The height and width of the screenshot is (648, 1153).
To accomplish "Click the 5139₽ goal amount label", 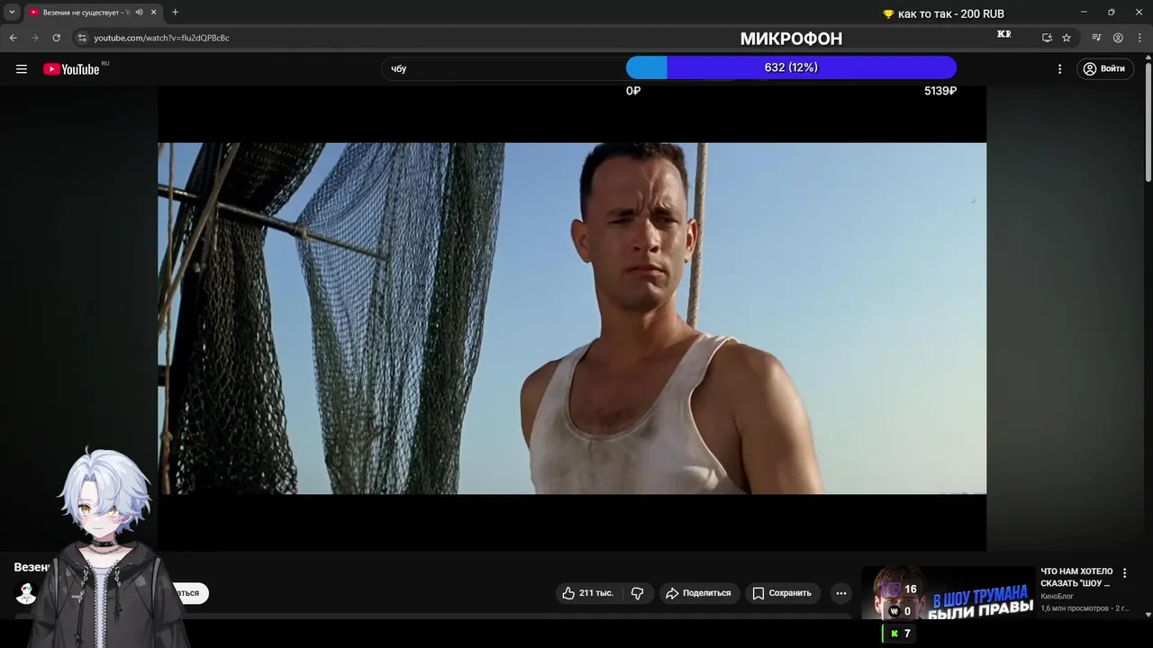I will click(940, 91).
